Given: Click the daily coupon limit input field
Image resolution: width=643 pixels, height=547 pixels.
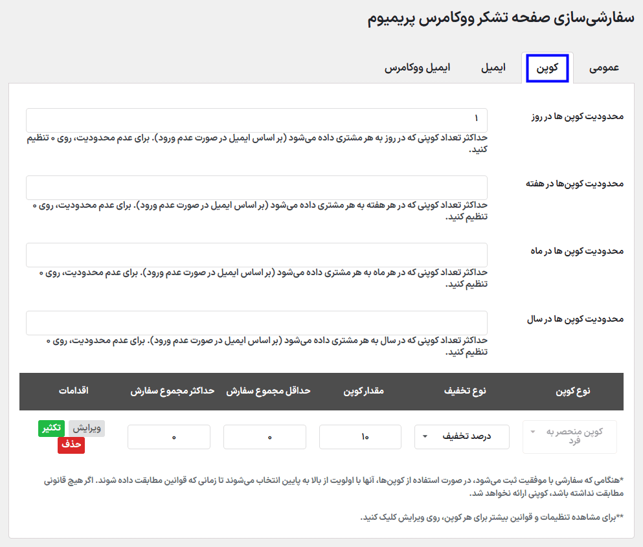Looking at the screenshot, I should point(256,120).
